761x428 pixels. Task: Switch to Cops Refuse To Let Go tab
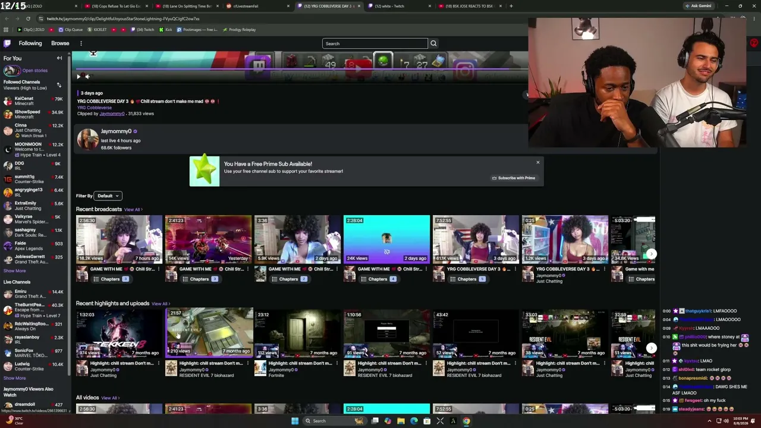pos(116,6)
